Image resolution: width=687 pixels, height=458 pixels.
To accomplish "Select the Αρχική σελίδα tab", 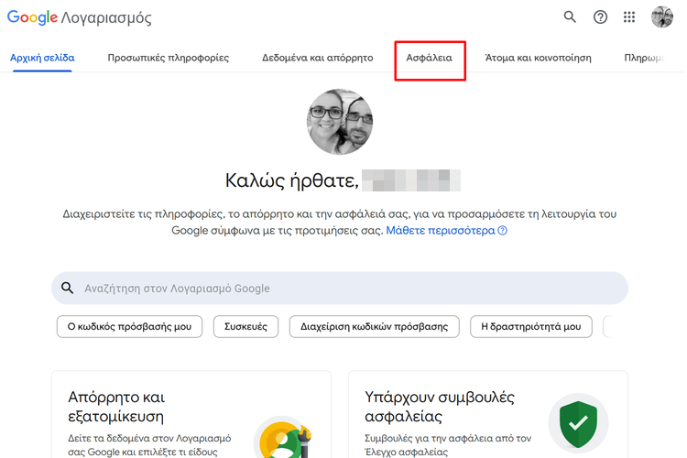I will 42,58.
